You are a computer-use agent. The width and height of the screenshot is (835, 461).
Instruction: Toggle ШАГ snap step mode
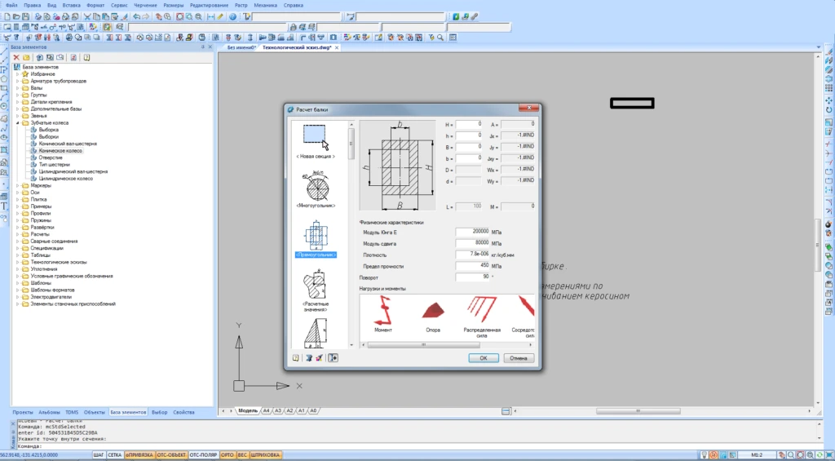[99, 454]
